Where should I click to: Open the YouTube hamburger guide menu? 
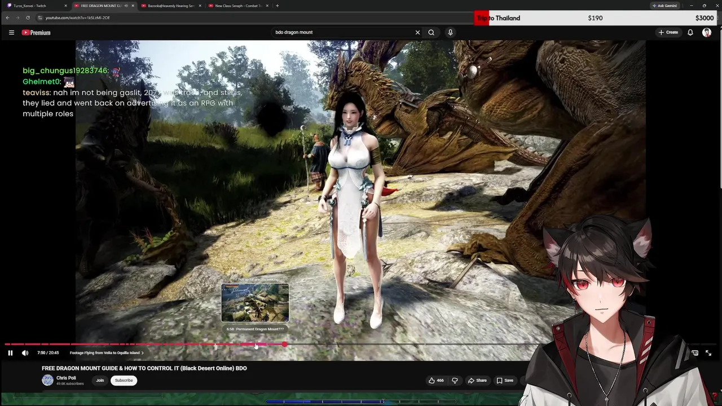(11, 33)
